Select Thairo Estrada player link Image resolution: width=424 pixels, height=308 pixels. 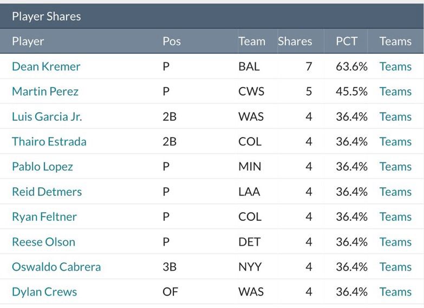[x=49, y=141]
